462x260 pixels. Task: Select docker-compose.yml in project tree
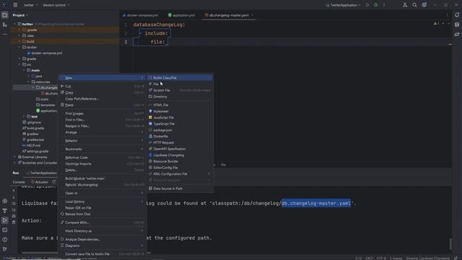pos(46,53)
